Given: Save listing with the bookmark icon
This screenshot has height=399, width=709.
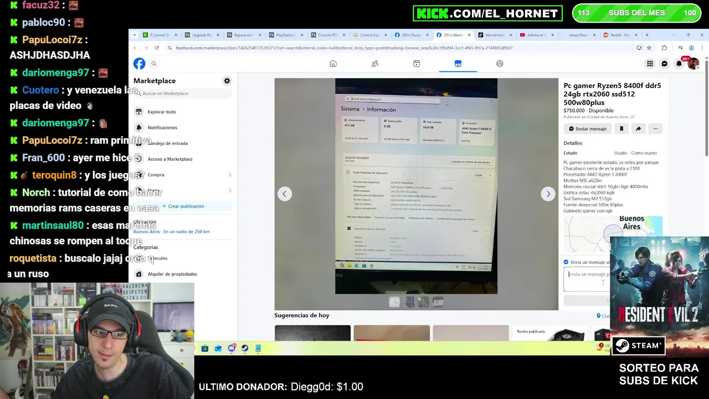Looking at the screenshot, I should 621,129.
